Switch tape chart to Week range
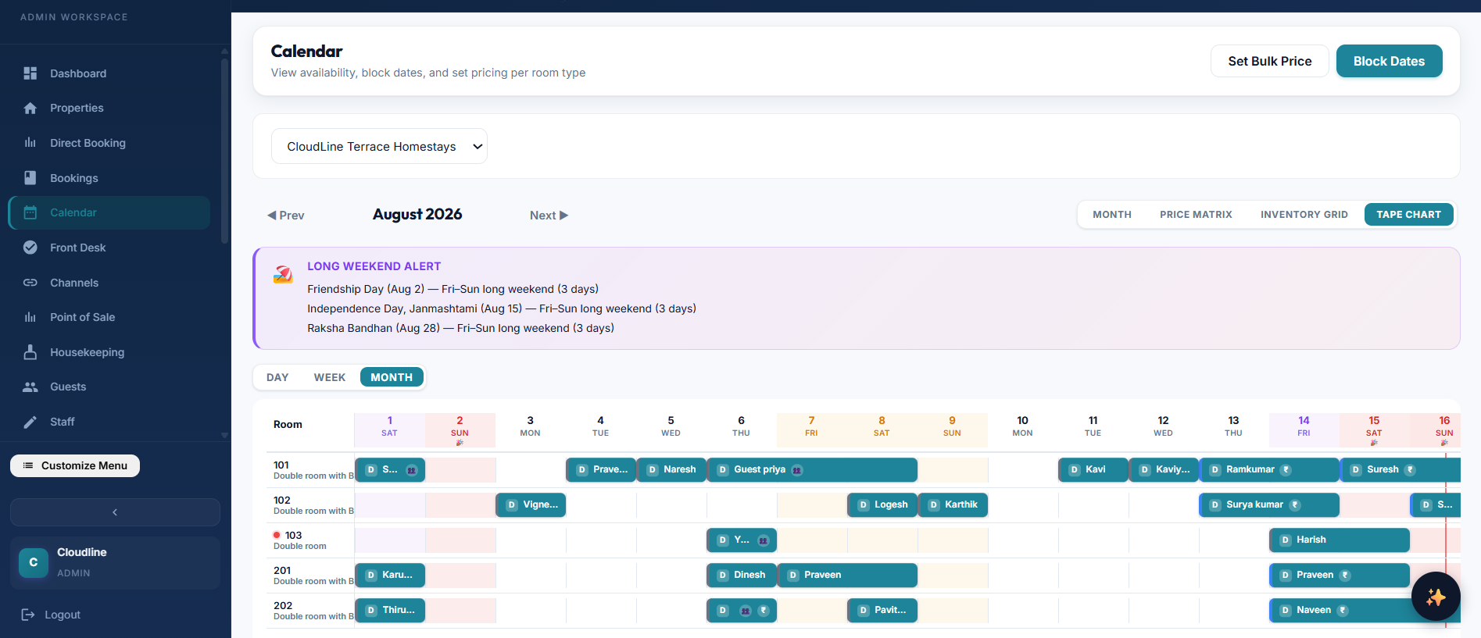 pos(330,377)
